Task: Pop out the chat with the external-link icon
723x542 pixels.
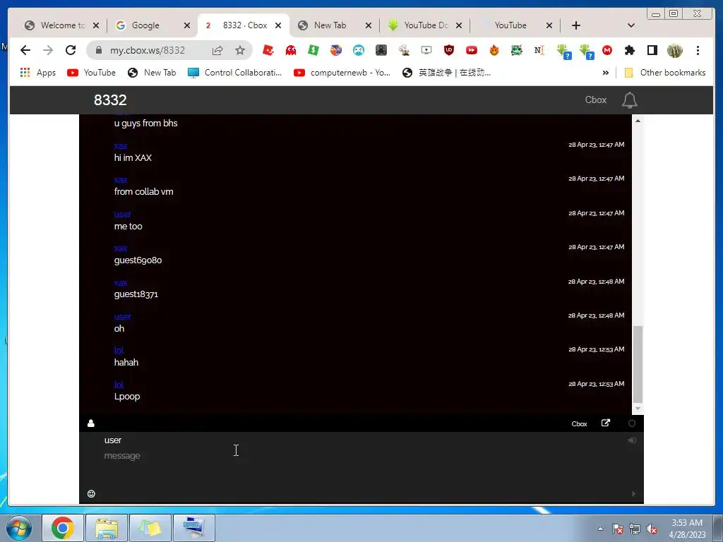Action: point(605,423)
